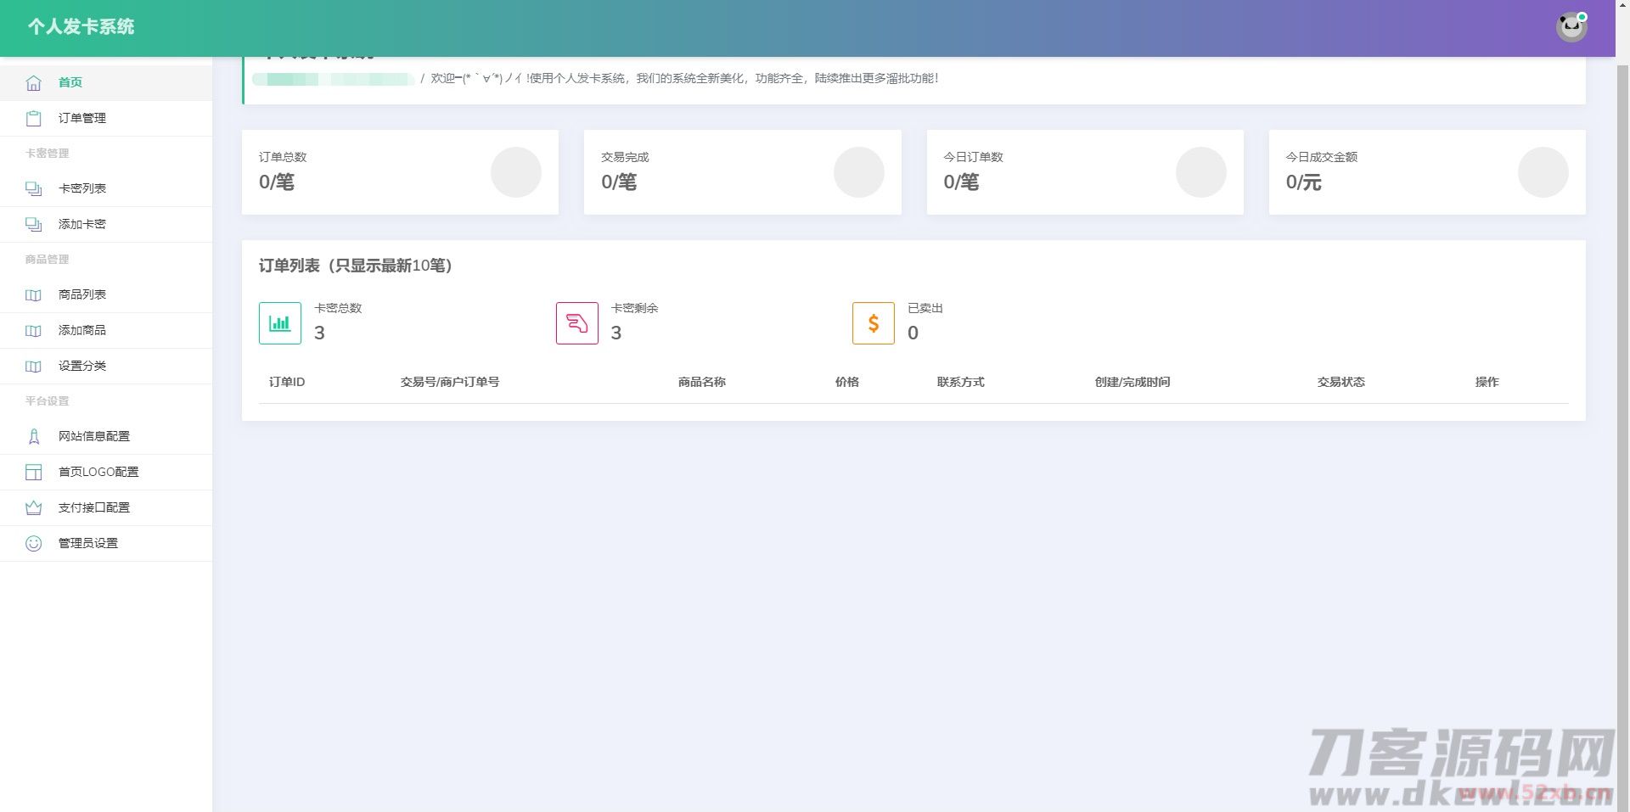
Task: Open the user avatar menu in top right
Action: coord(1571,26)
